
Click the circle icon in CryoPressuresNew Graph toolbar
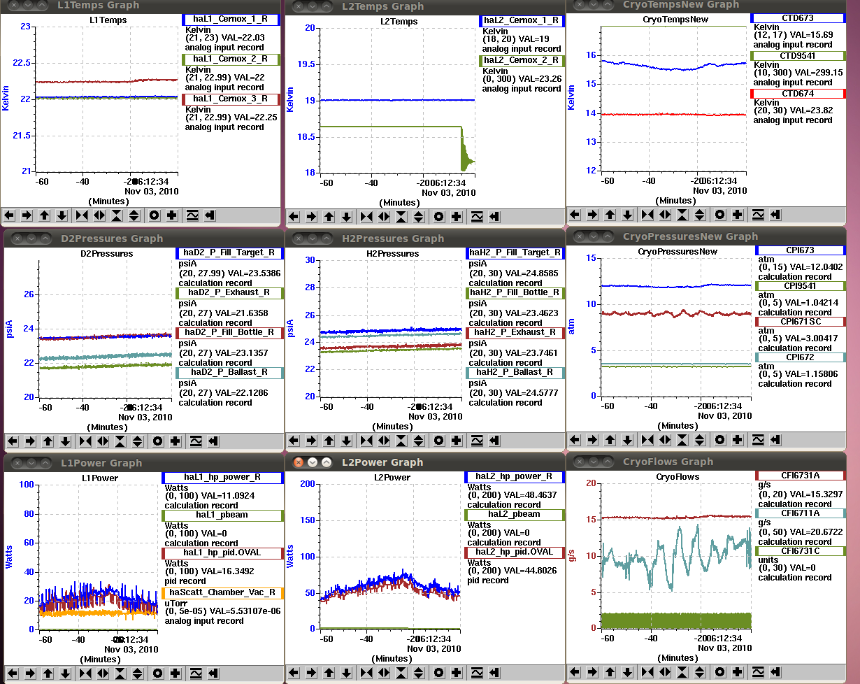point(720,440)
